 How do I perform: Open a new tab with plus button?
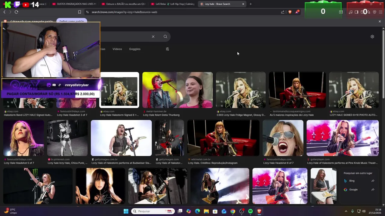251,4
